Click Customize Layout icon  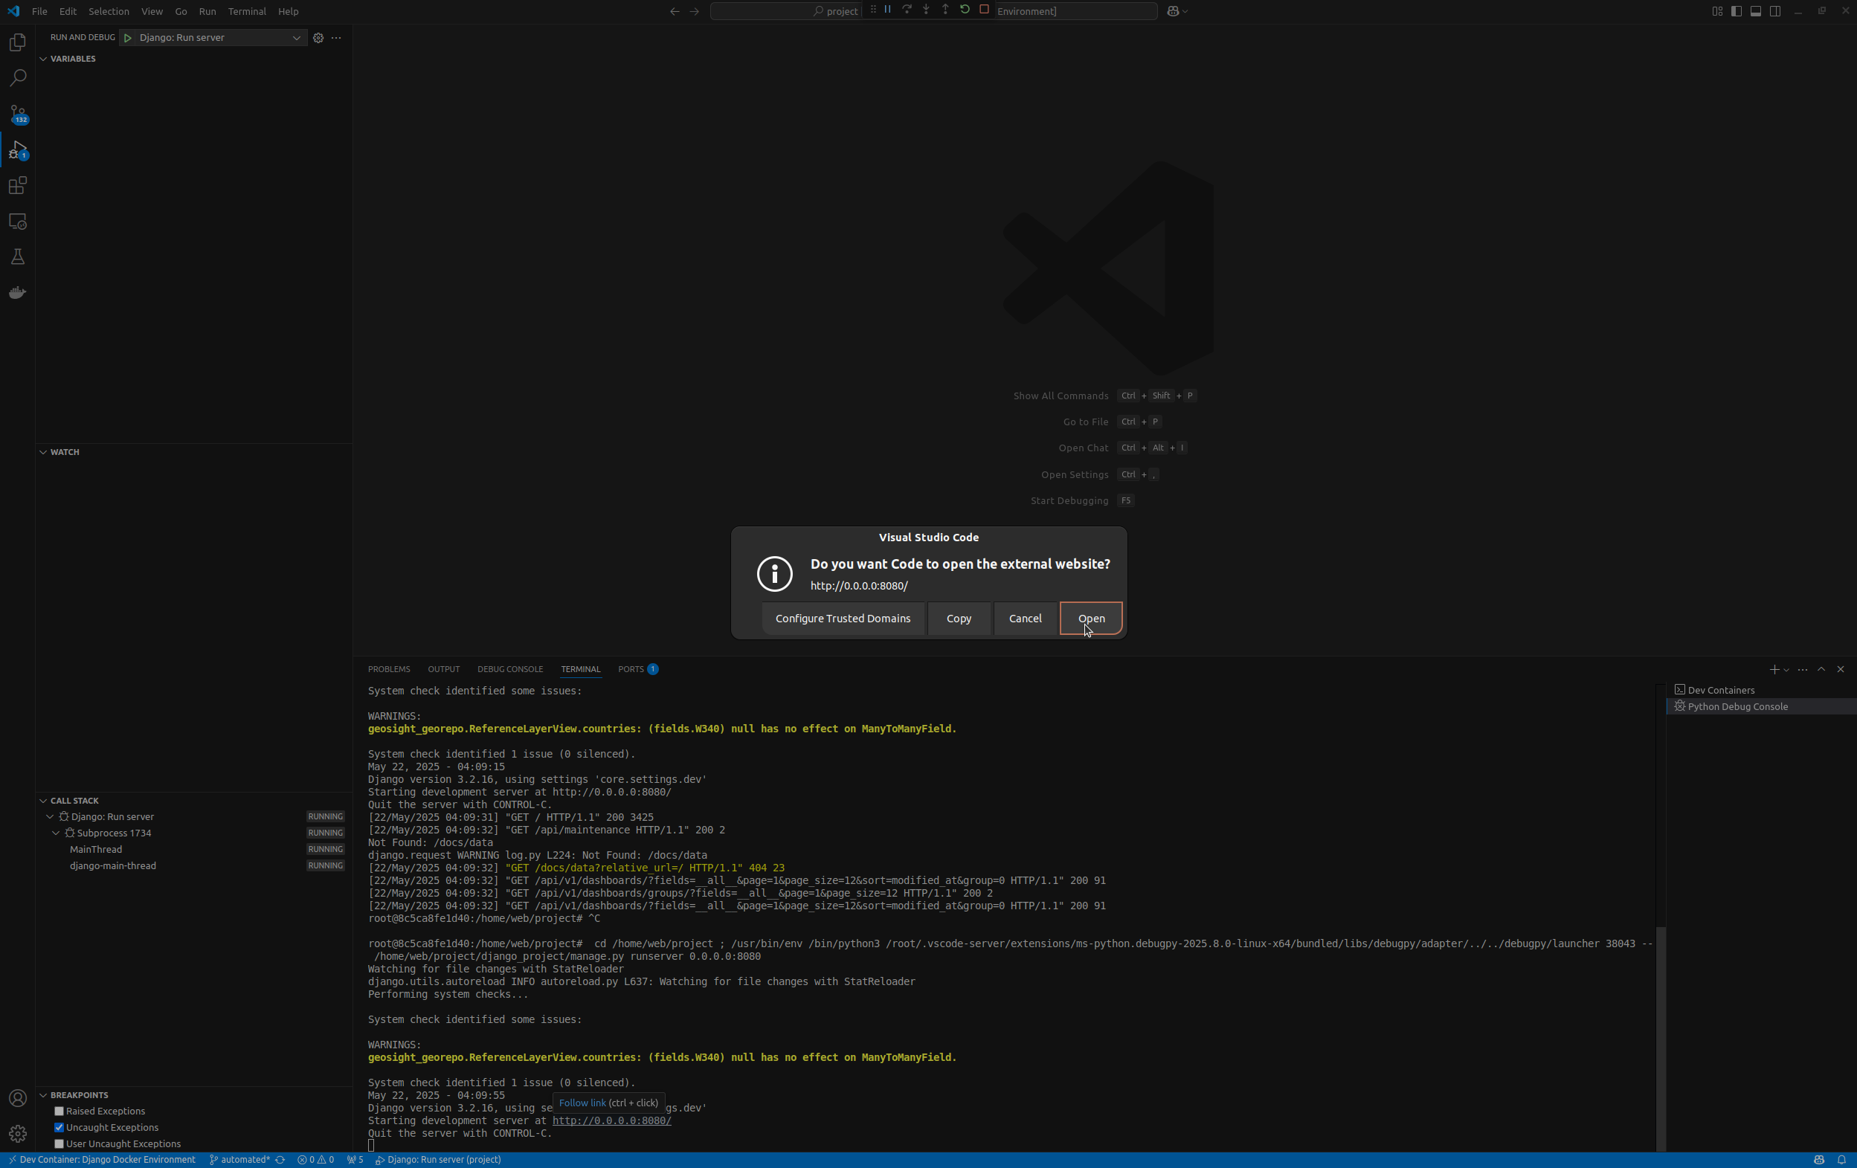tap(1717, 12)
